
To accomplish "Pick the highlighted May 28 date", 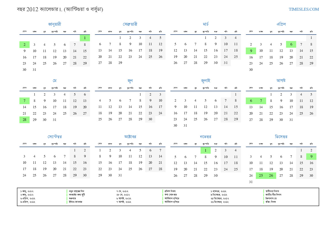I will [x=24, y=120].
